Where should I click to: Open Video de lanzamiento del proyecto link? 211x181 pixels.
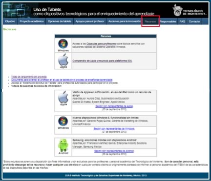29,77
